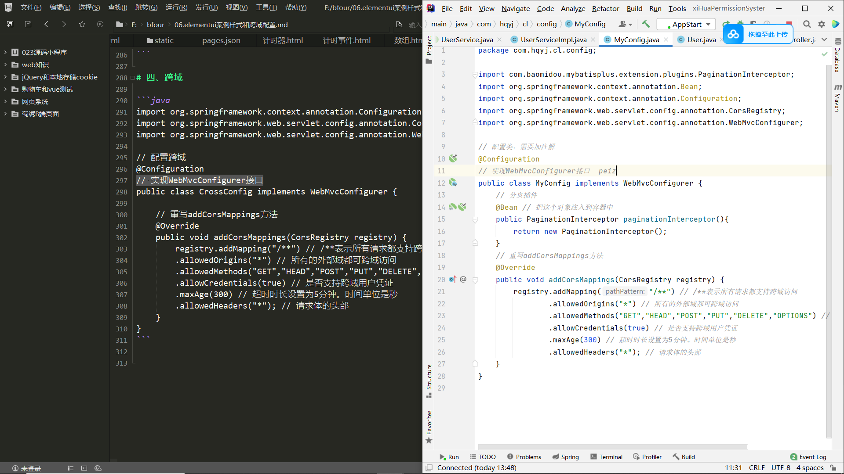Click the Build project hammer icon

click(x=646, y=24)
